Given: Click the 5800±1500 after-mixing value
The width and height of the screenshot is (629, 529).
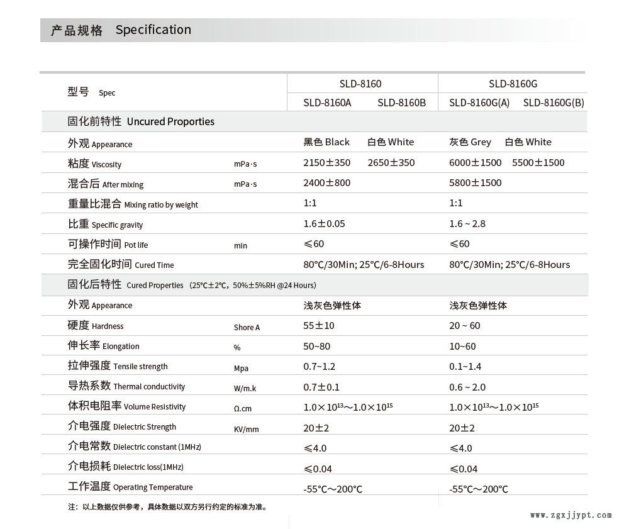Looking at the screenshot, I should point(475,183).
